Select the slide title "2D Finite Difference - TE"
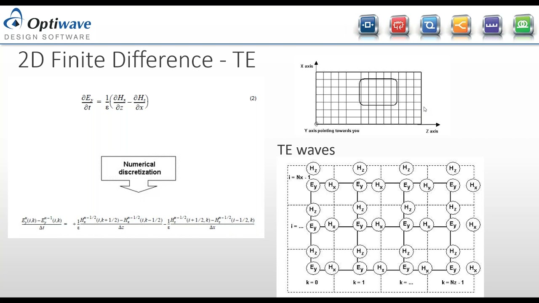539x303 pixels. (137, 60)
